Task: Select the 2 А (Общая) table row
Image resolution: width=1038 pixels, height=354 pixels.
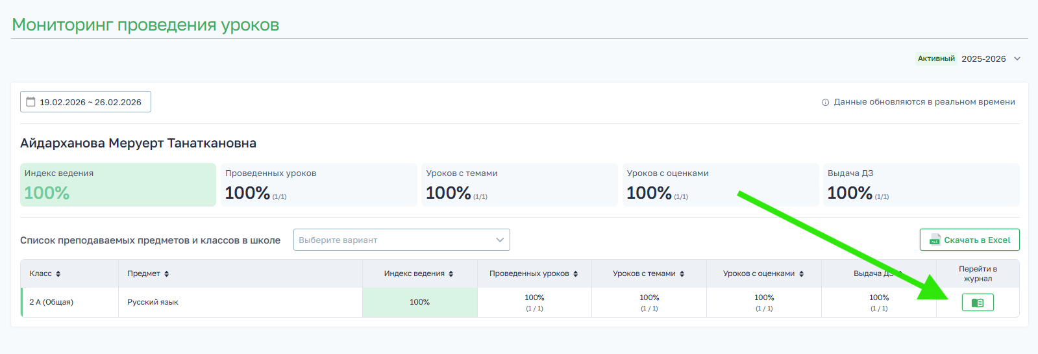Action: 51,302
